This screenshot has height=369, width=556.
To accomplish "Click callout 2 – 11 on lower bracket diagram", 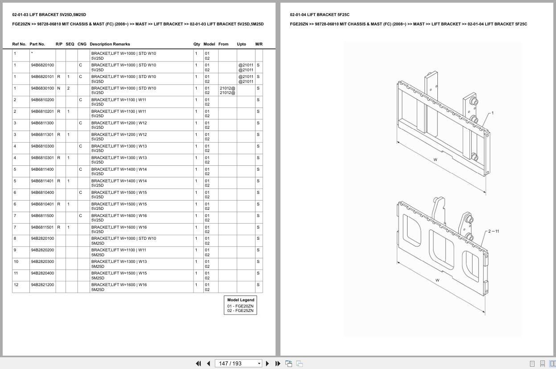I will pos(494,231).
